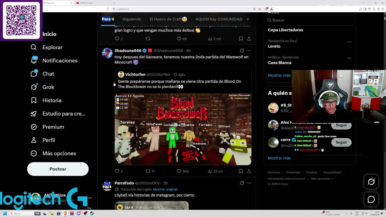Open the Notificaciones bell icon
The height and width of the screenshot is (217, 386).
[x=34, y=60]
